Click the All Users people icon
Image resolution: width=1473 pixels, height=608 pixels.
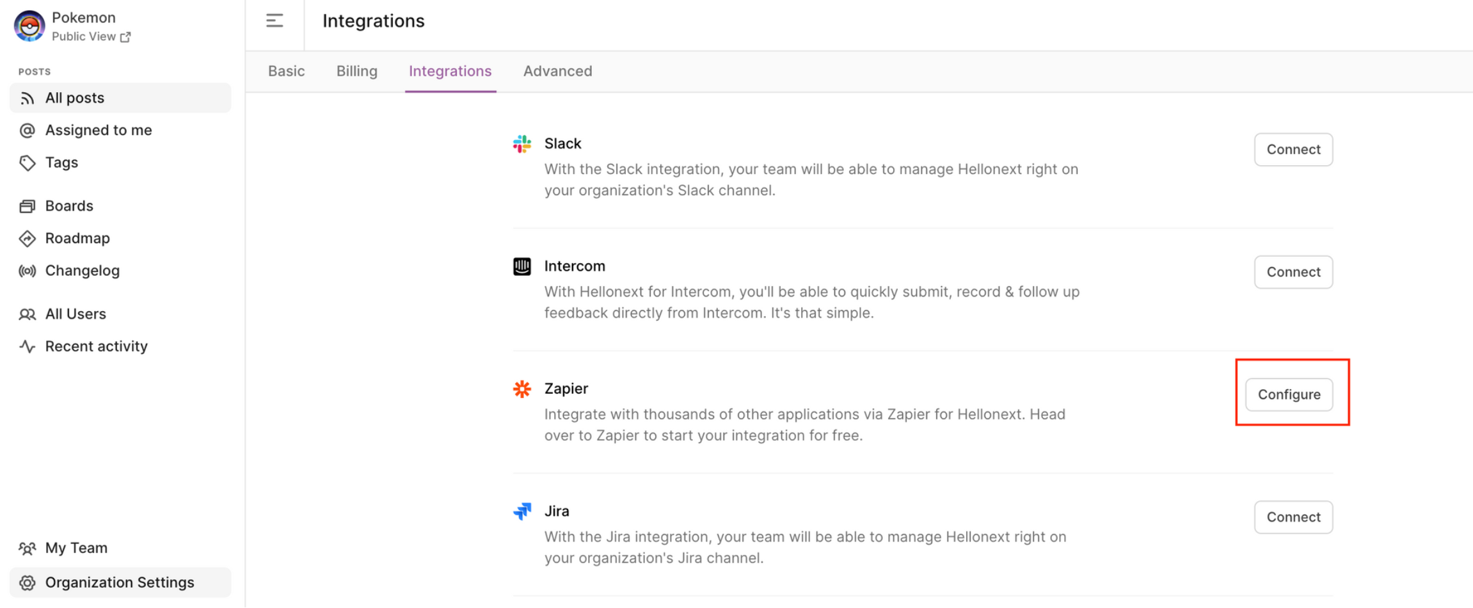(x=27, y=314)
